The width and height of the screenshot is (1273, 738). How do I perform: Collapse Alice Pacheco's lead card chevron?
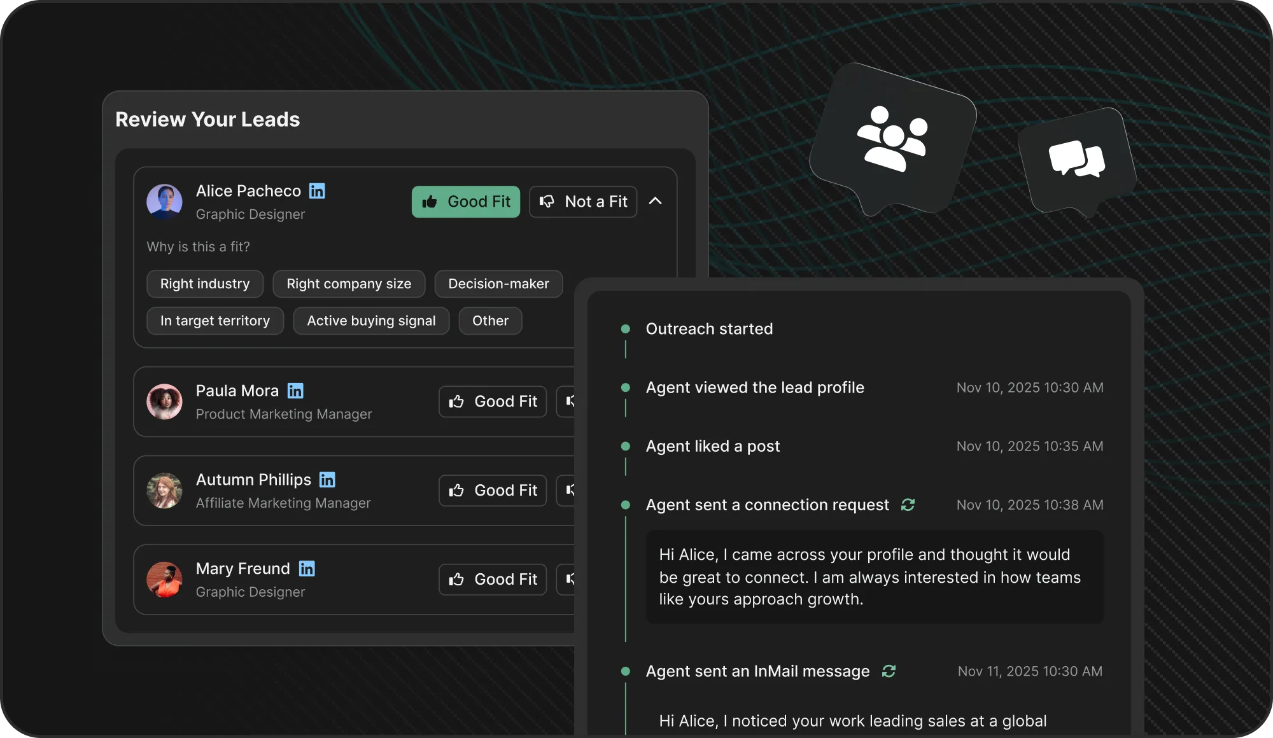pos(655,201)
